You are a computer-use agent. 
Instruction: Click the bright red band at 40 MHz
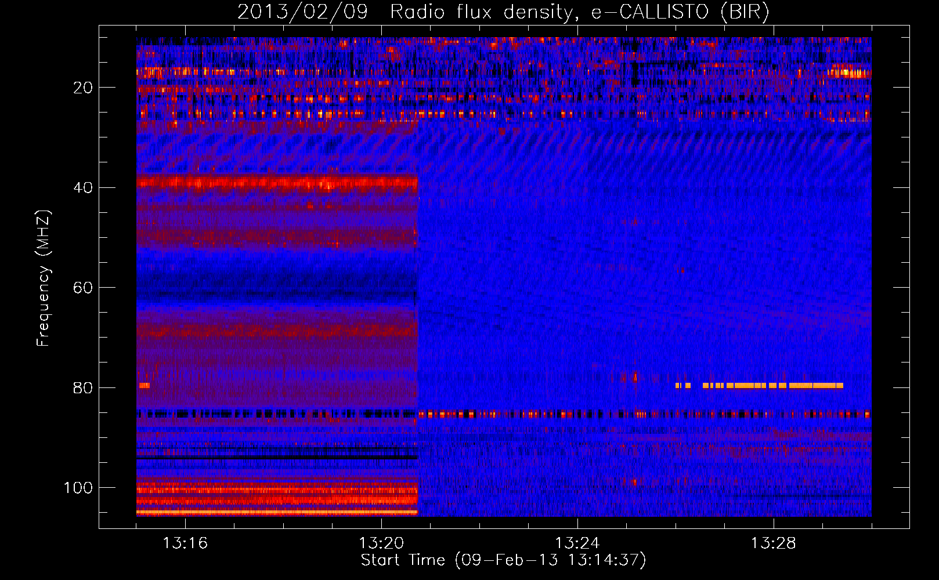(x=277, y=183)
